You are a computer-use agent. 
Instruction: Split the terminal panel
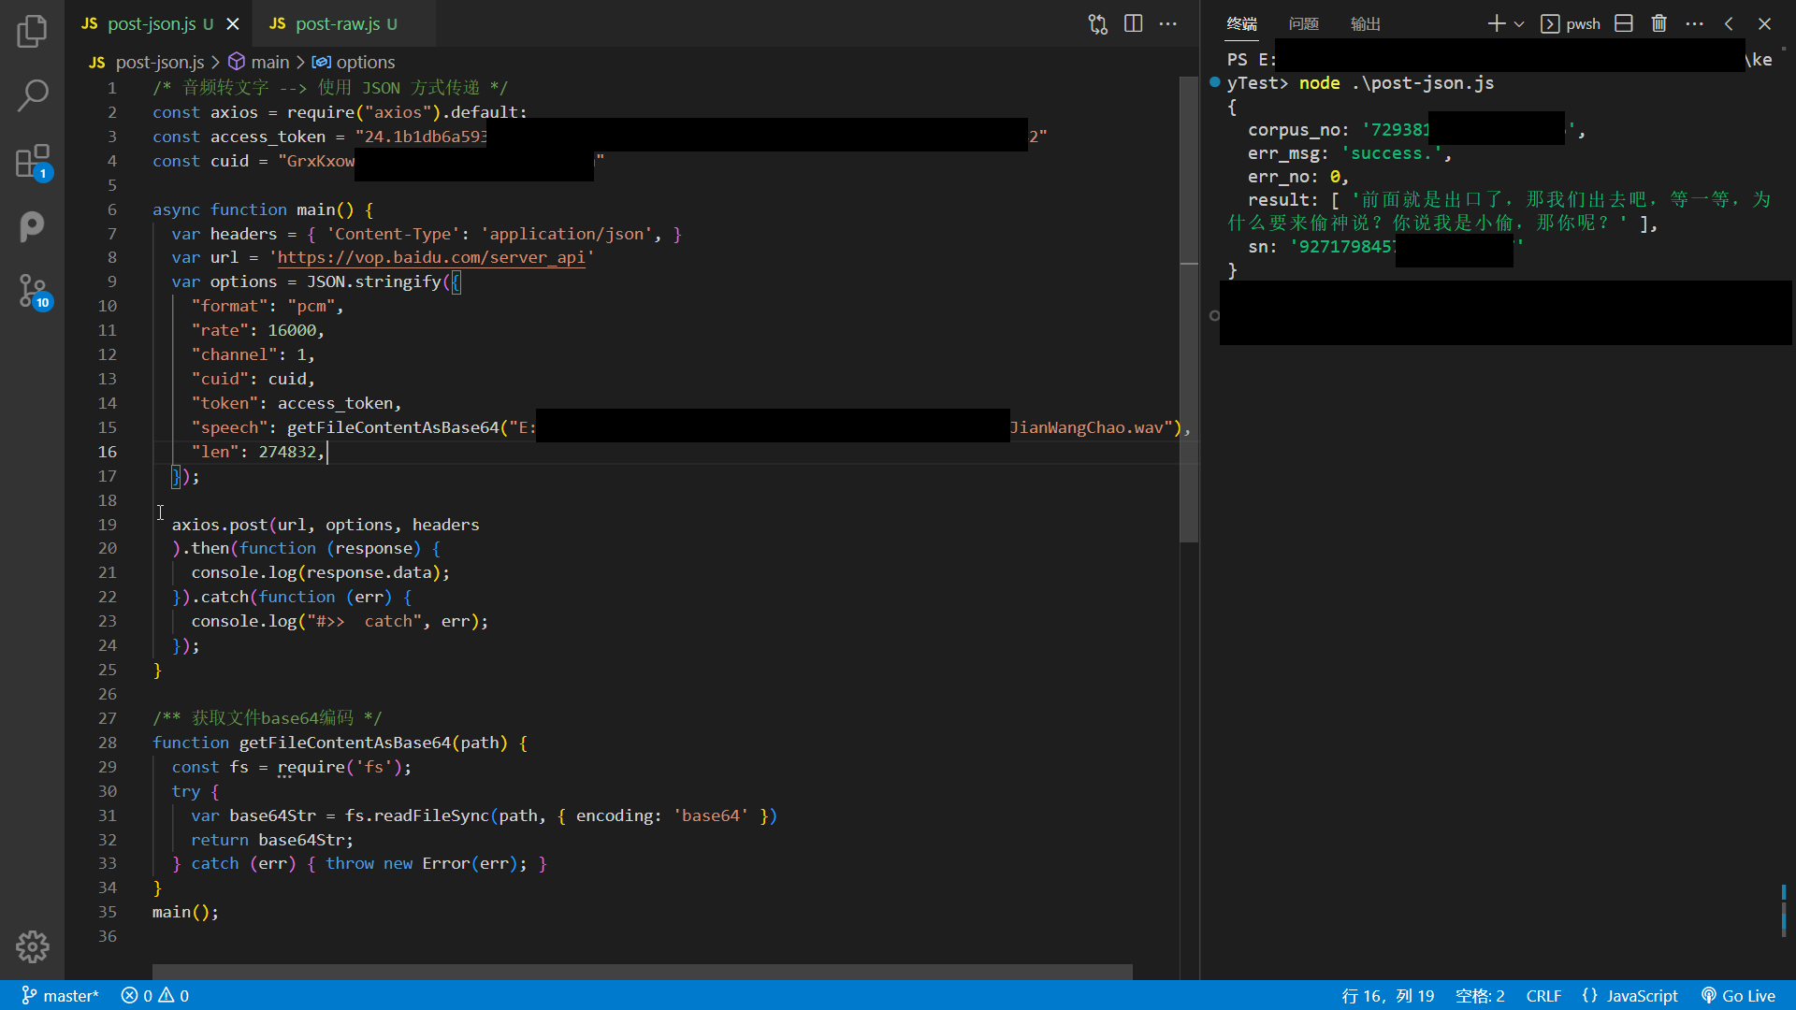(1624, 23)
